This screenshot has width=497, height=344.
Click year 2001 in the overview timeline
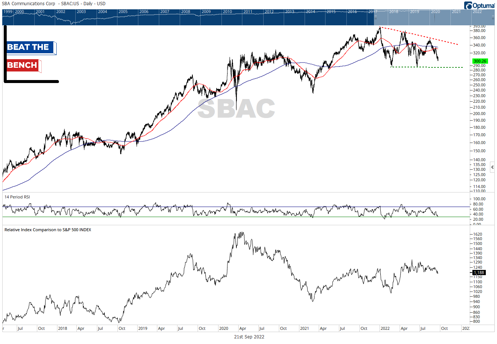[x=40, y=12]
